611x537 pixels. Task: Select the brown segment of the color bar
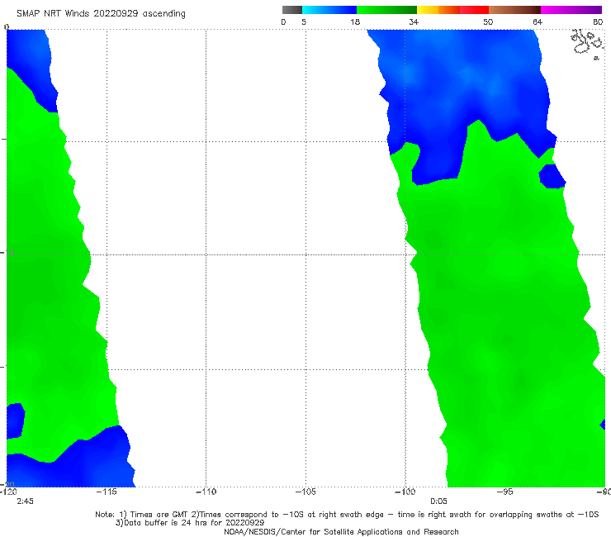514,10
